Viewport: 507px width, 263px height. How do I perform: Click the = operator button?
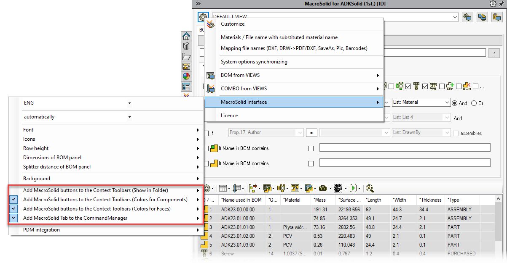(x=311, y=133)
